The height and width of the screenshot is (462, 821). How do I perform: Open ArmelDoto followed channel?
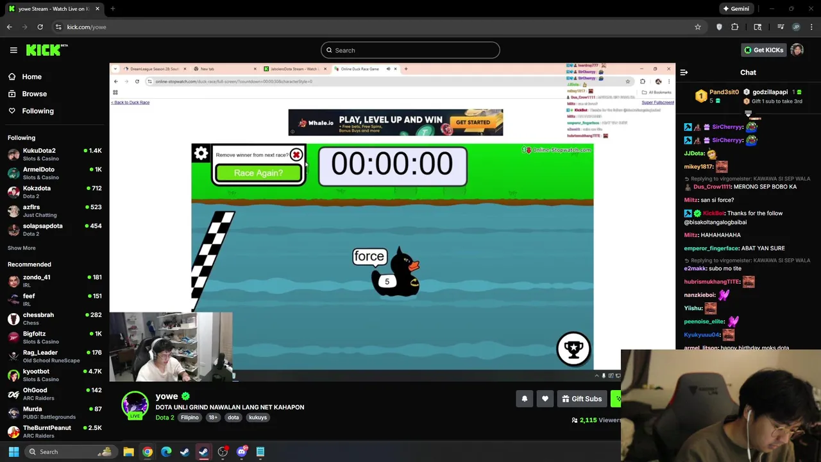coord(55,173)
